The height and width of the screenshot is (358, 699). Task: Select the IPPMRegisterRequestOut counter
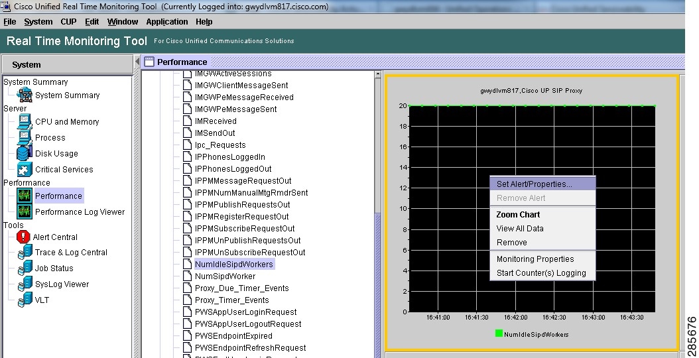[x=241, y=217]
